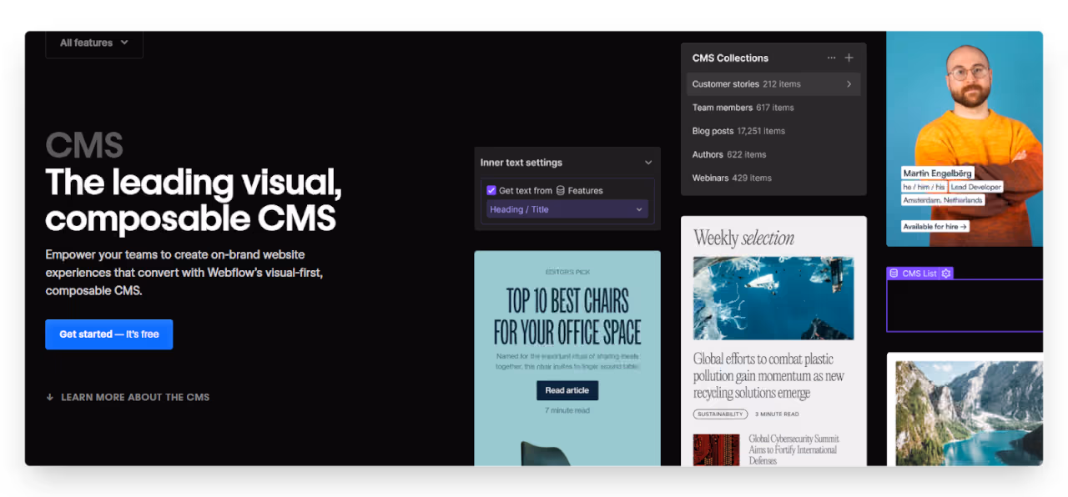Click the Lead Developer tag
The height and width of the screenshot is (497, 1068).
pos(975,187)
